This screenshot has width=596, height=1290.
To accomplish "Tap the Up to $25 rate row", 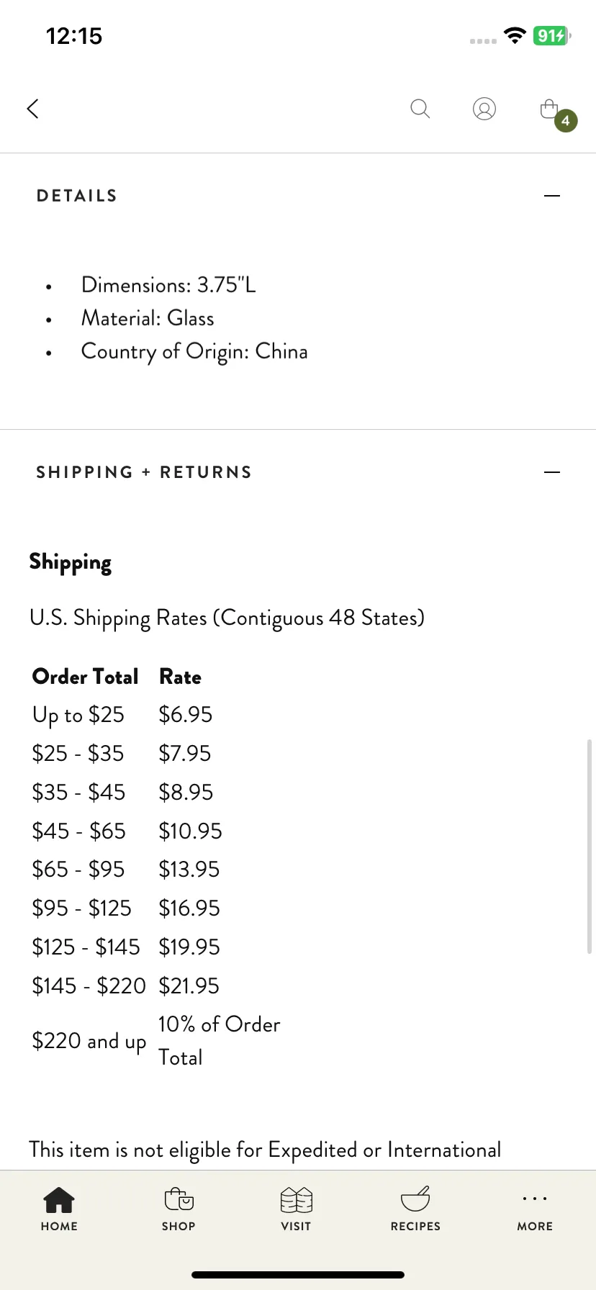I will (122, 715).
